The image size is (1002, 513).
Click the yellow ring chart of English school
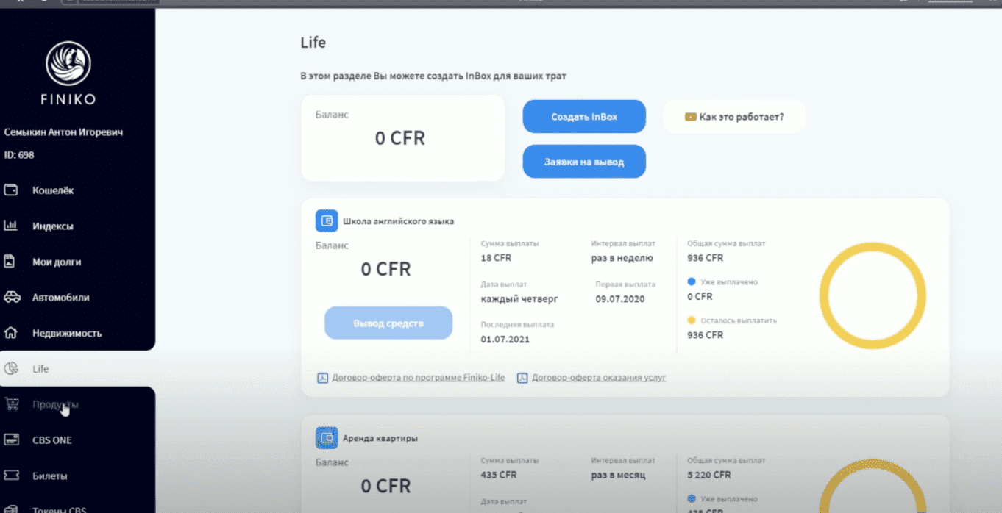tap(873, 295)
